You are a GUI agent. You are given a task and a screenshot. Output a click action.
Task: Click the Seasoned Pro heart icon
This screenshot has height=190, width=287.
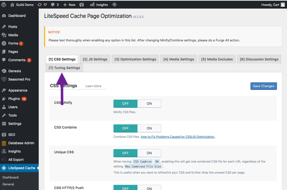pyautogui.click(x=4, y=79)
